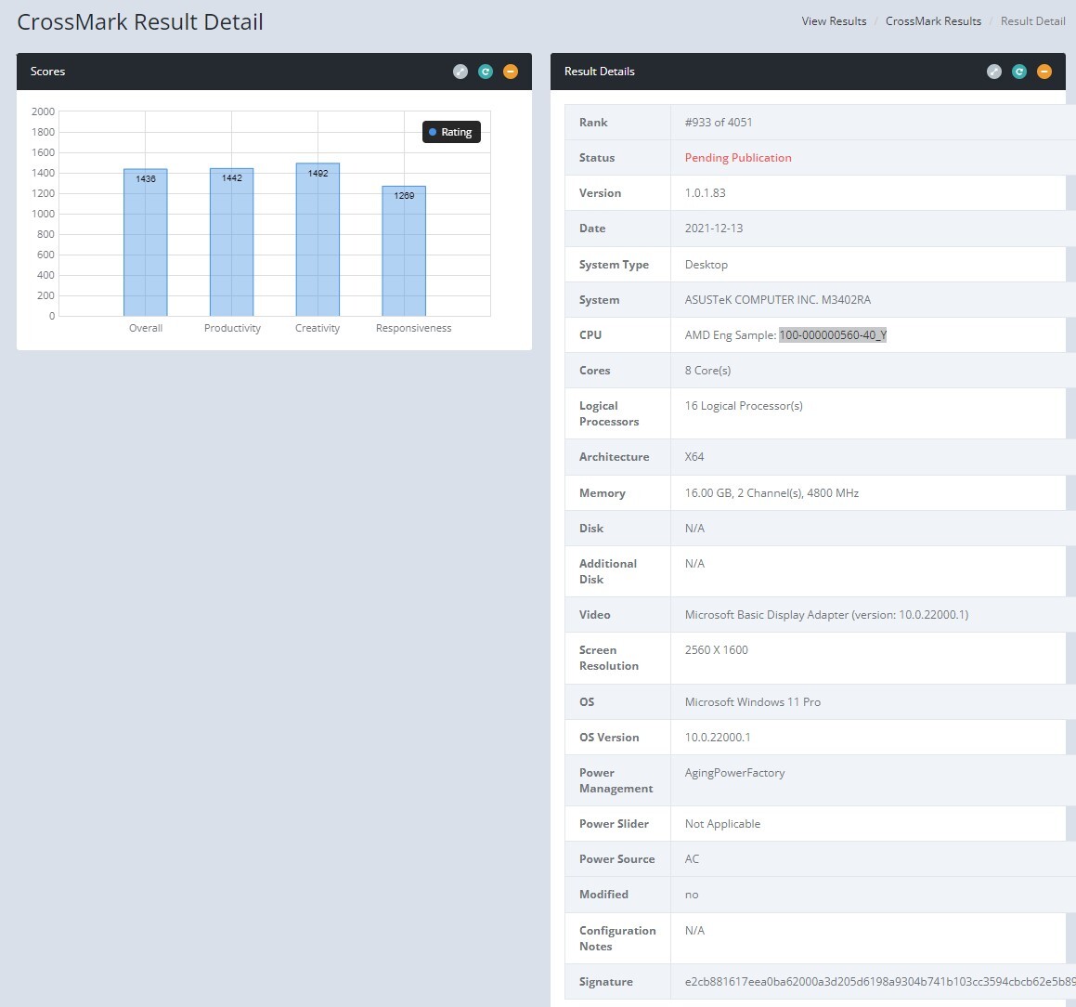This screenshot has height=1007, width=1076.
Task: Click the gray wrench icon in Result Details header
Action: pyautogui.click(x=994, y=72)
